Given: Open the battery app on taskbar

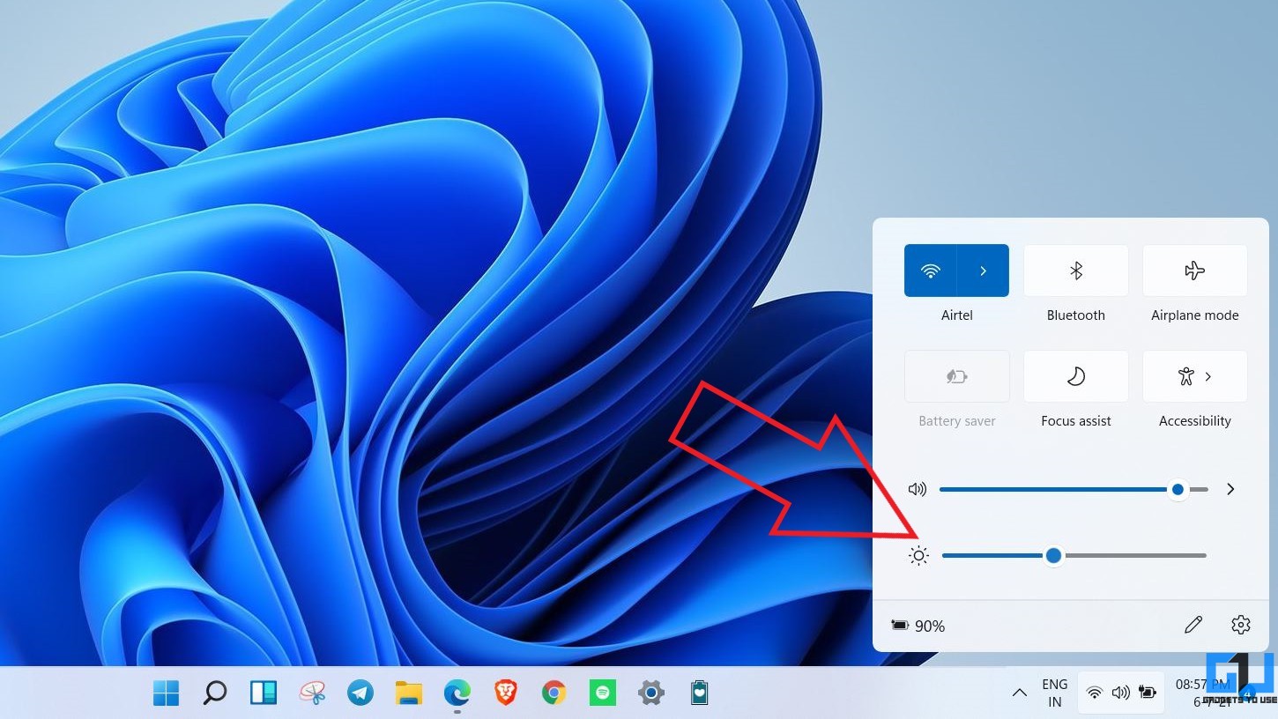Looking at the screenshot, I should [x=700, y=693].
